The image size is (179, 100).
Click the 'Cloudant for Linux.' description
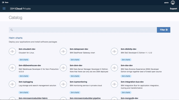click(x=26, y=53)
